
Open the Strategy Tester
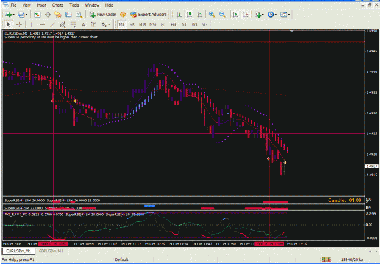(x=79, y=15)
